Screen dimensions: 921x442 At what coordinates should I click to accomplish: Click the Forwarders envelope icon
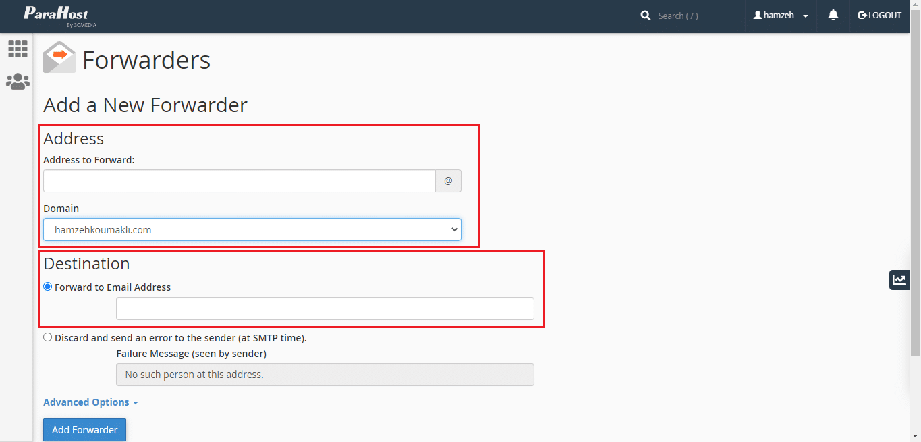(59, 58)
